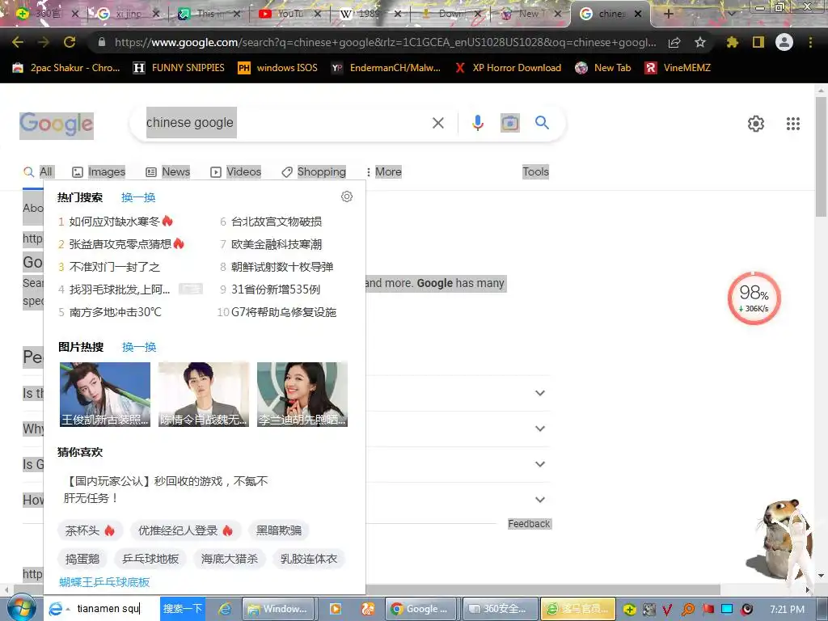Reload the page with the refresh icon
This screenshot has height=621, width=828.
pos(70,42)
